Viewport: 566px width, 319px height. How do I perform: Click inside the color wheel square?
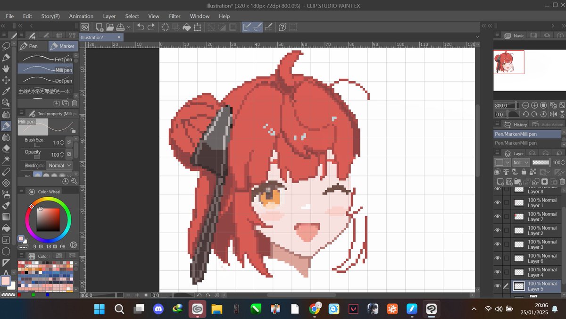pos(48,220)
